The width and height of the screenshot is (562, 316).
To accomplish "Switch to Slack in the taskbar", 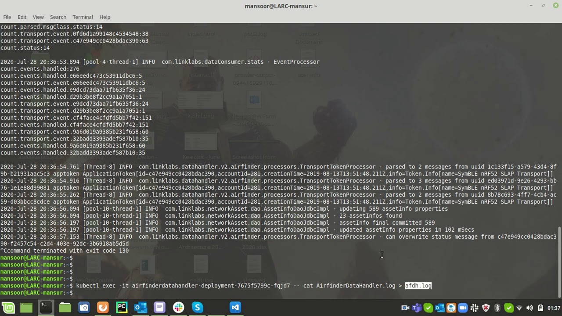I will coord(178,308).
